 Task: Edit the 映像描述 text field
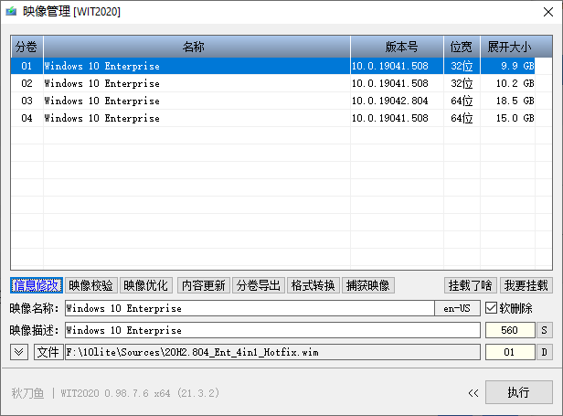272,330
